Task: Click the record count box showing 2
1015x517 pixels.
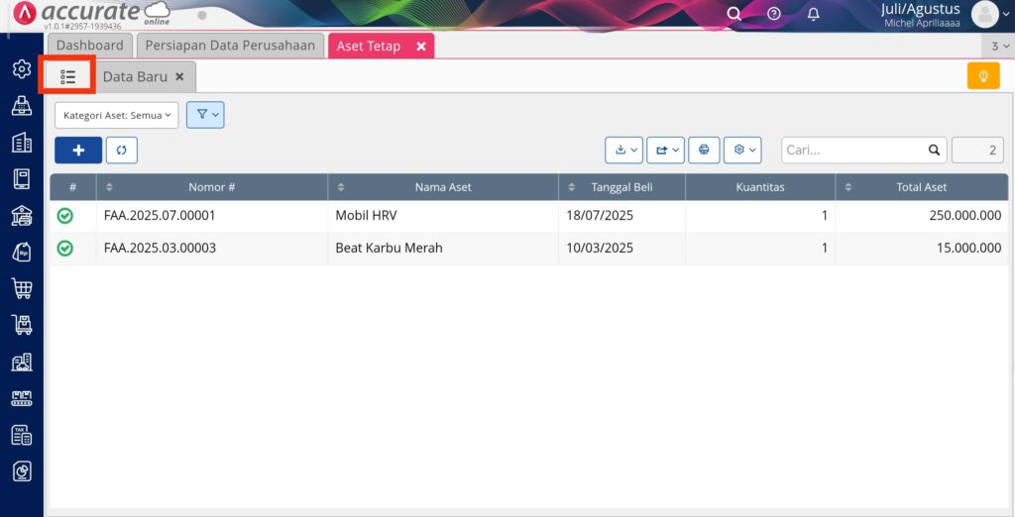Action: [977, 151]
